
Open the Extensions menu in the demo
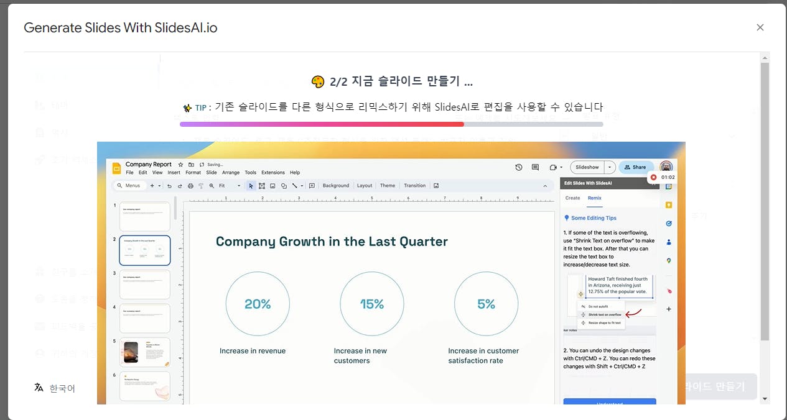tap(272, 173)
